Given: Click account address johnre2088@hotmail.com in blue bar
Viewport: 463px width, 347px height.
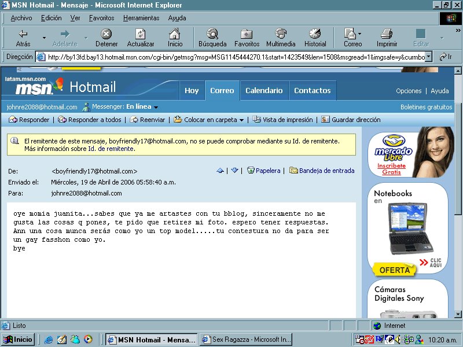Looking at the screenshot, I should pyautogui.click(x=42, y=107).
